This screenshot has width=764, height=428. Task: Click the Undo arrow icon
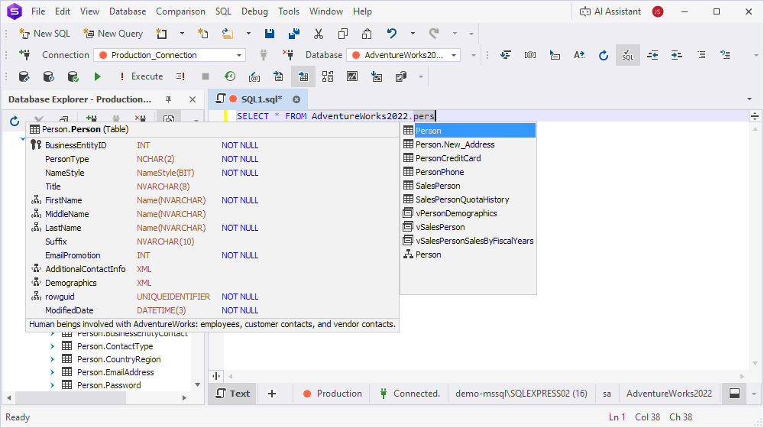392,34
